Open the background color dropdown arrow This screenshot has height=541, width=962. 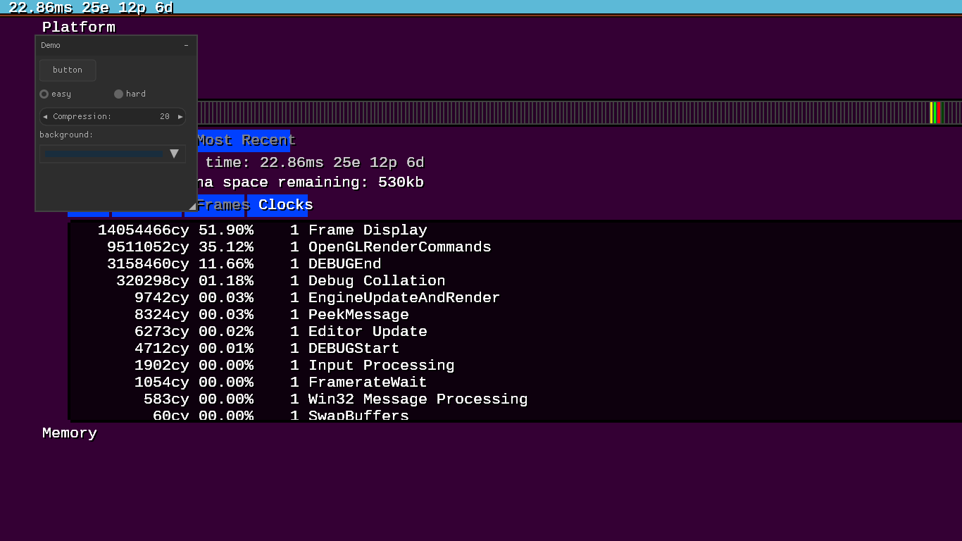coord(174,154)
